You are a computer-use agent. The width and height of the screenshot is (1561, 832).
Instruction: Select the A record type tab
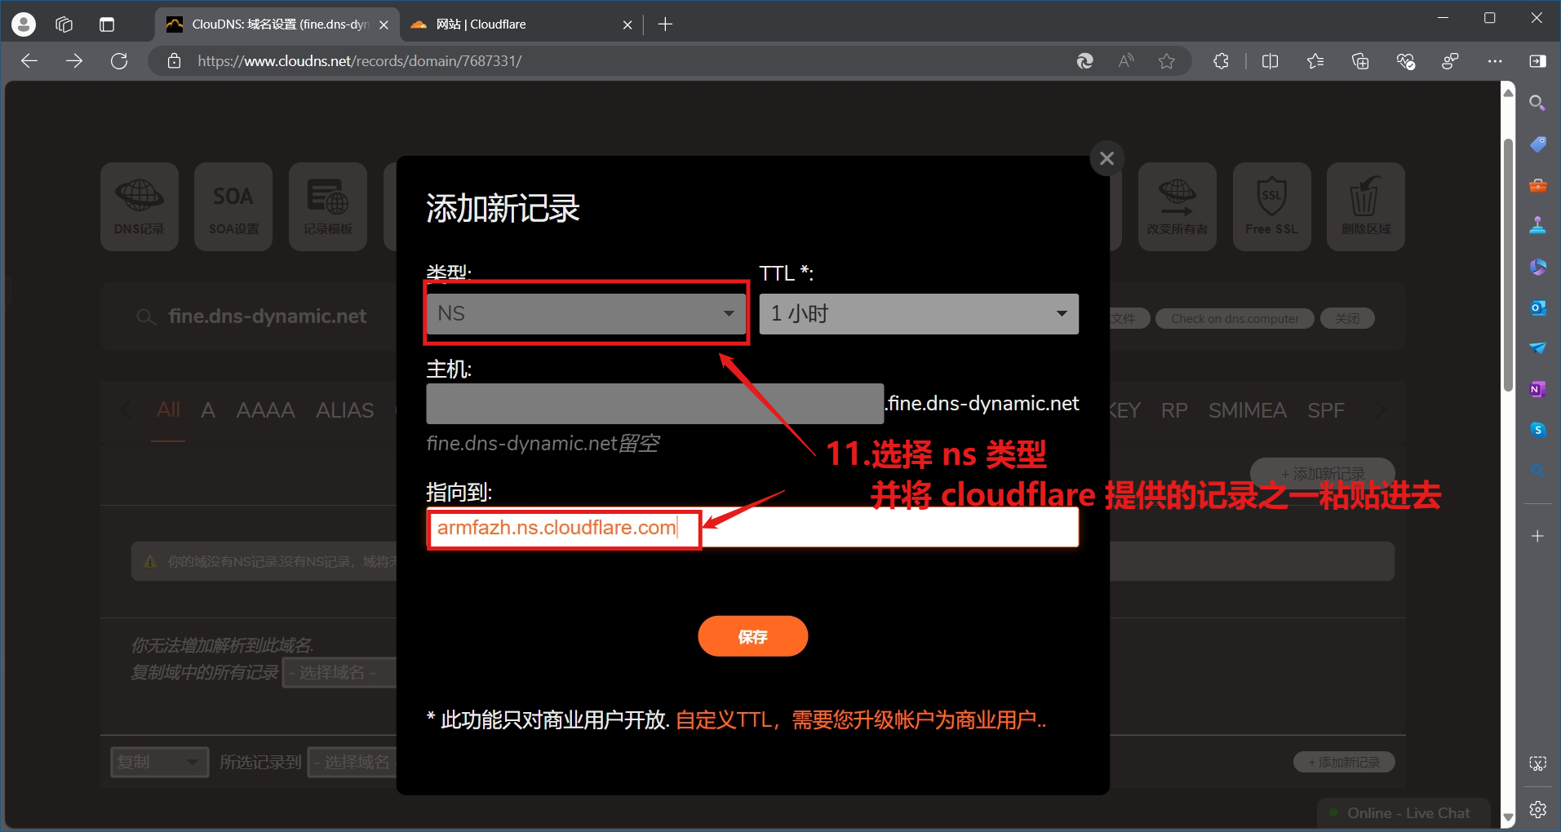tap(208, 410)
